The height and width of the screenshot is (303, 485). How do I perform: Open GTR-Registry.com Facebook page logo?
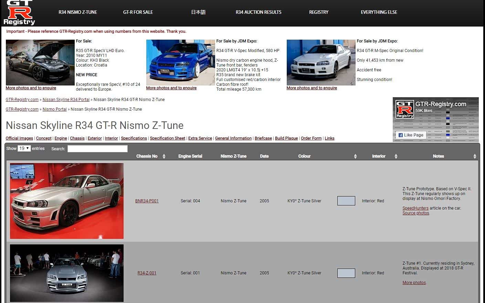pyautogui.click(x=405, y=109)
